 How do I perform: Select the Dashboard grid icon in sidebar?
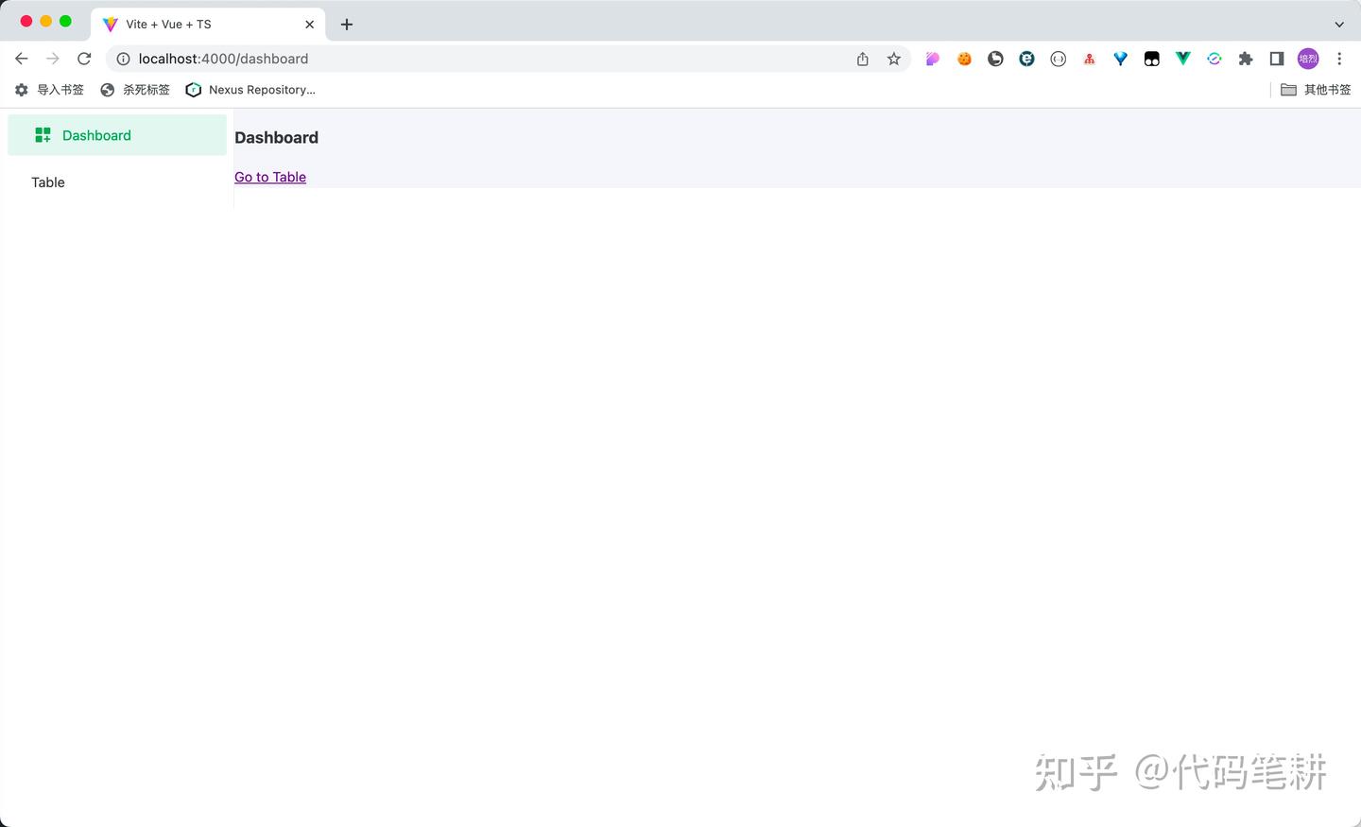pyautogui.click(x=43, y=134)
